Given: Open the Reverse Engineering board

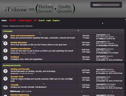Looking at the screenshot, I should point(20,95).
